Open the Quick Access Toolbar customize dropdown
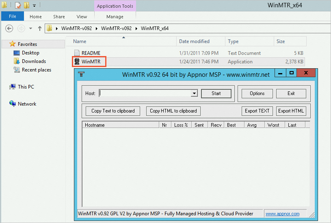 pyautogui.click(x=35, y=6)
